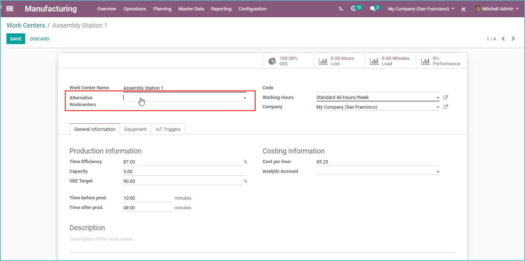Open the 0.00 Minutes Load report

(x=390, y=60)
